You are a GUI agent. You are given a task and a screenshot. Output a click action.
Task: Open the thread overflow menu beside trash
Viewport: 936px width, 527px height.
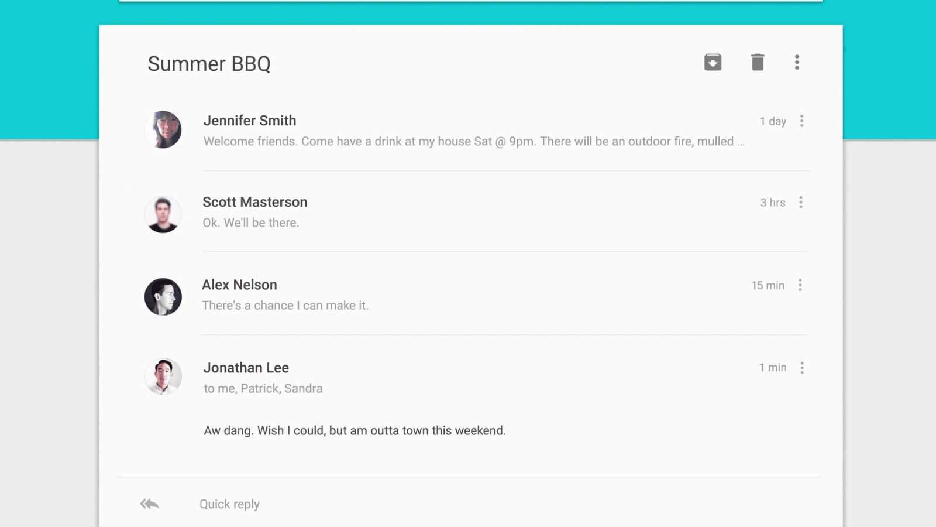coord(797,62)
